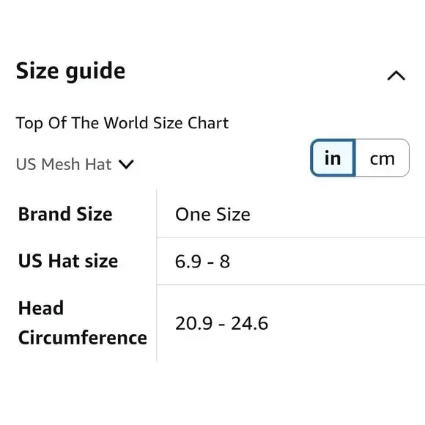The width and height of the screenshot is (425, 425).
Task: Click the One Size cell
Action: pos(212,215)
